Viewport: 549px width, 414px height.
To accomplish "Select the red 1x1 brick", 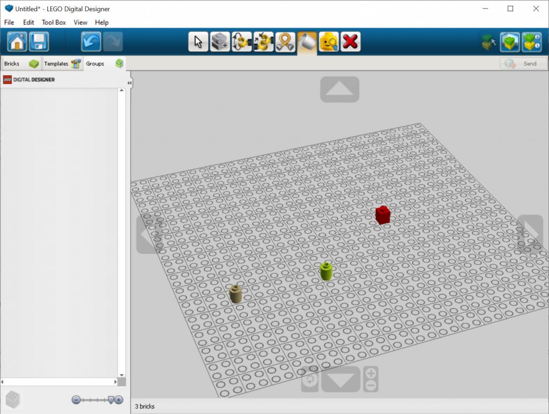I will (383, 215).
